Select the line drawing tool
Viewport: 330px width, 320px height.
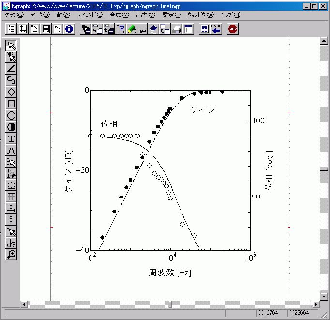(12, 69)
